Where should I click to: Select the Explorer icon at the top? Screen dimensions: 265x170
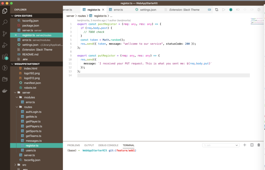click(x=4, y=11)
